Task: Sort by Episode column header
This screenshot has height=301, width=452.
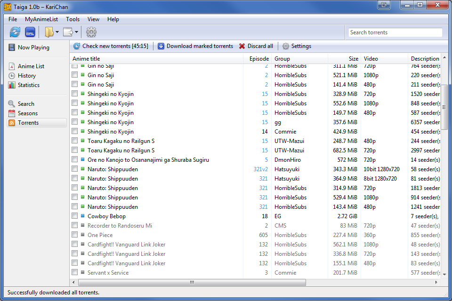Action: point(258,59)
